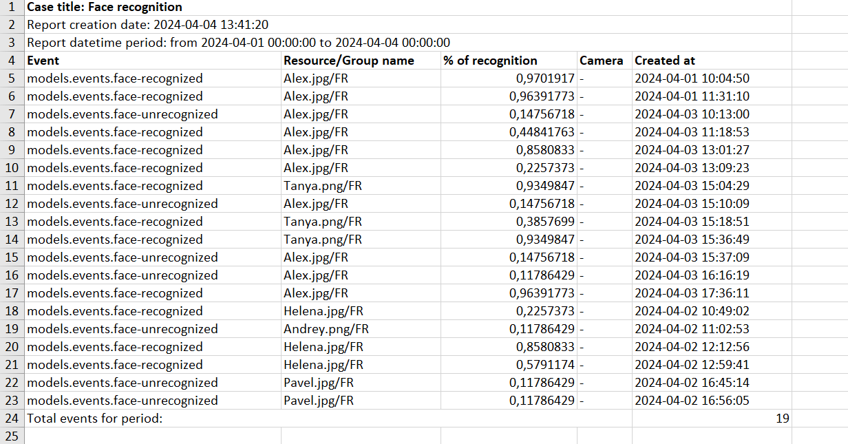This screenshot has width=848, height=444.
Task: Select row header number 7
Action: pyautogui.click(x=12, y=114)
